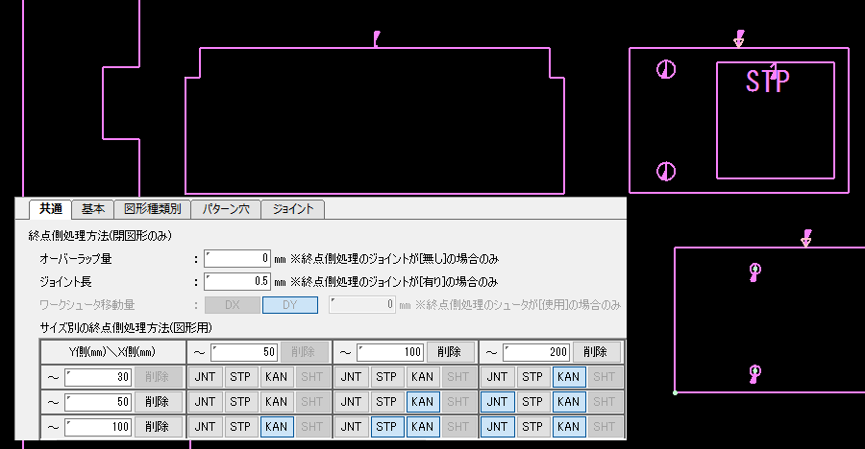Disable highlighted JNT for Y 100, X 200
The image size is (865, 449).
pos(498,426)
